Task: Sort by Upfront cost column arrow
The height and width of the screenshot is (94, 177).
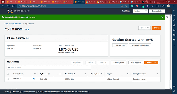Action: (60, 74)
